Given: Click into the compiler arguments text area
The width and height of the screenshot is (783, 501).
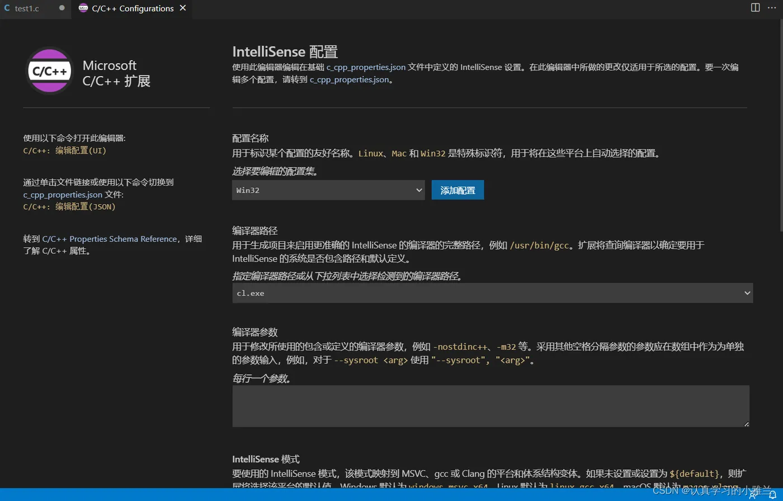Looking at the screenshot, I should click(490, 407).
